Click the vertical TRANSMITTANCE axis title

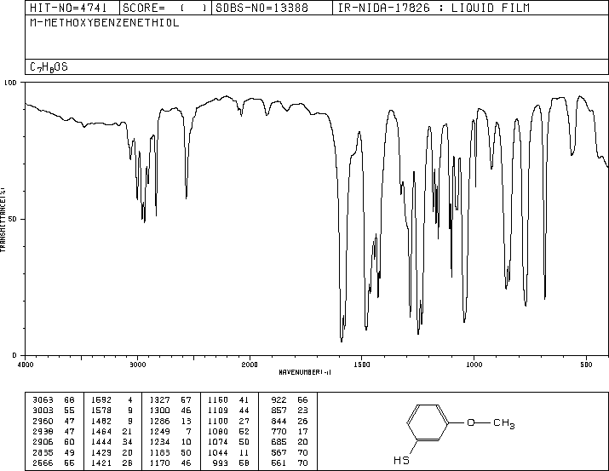click(x=3, y=220)
